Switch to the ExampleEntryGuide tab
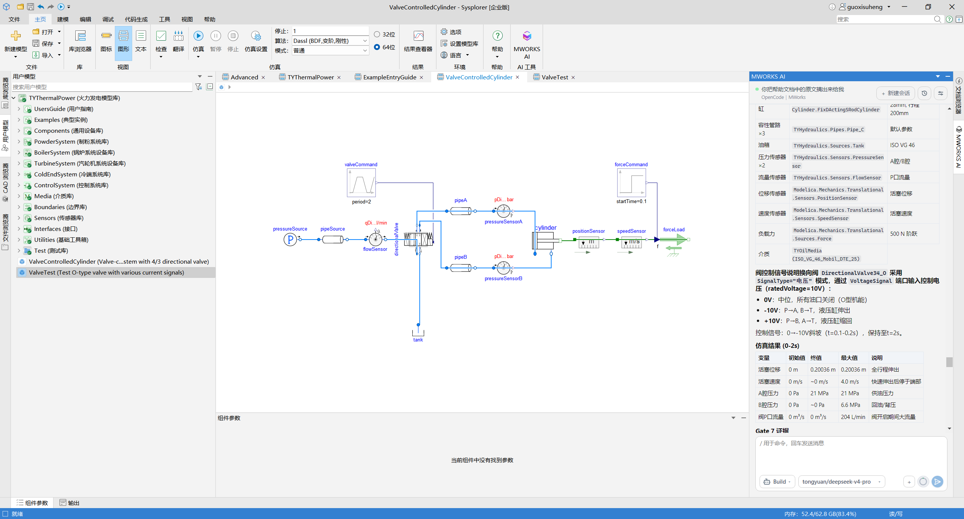This screenshot has height=519, width=964. pyautogui.click(x=389, y=77)
